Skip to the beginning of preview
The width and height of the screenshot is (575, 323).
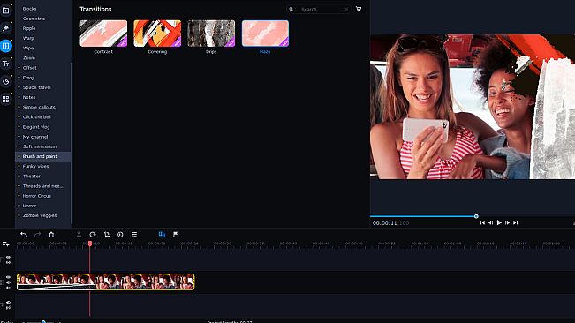pyautogui.click(x=482, y=222)
